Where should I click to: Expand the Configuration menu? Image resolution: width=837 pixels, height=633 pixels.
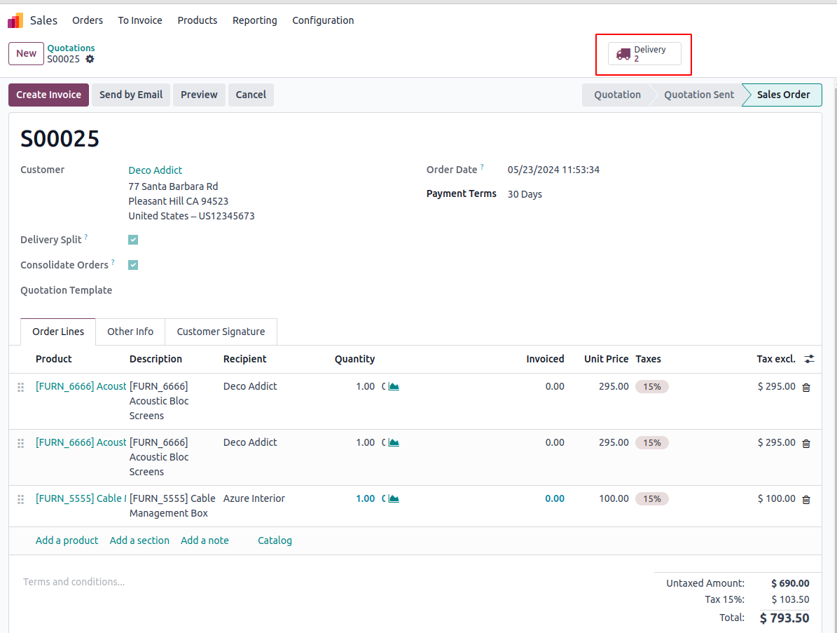click(x=323, y=20)
